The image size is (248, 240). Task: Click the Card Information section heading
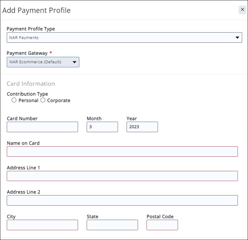(31, 84)
